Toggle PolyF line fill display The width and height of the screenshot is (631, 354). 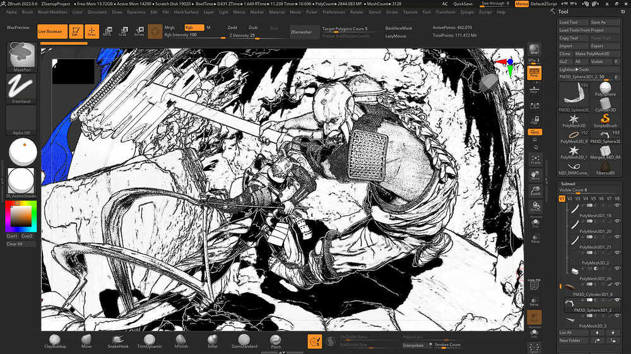[534, 285]
